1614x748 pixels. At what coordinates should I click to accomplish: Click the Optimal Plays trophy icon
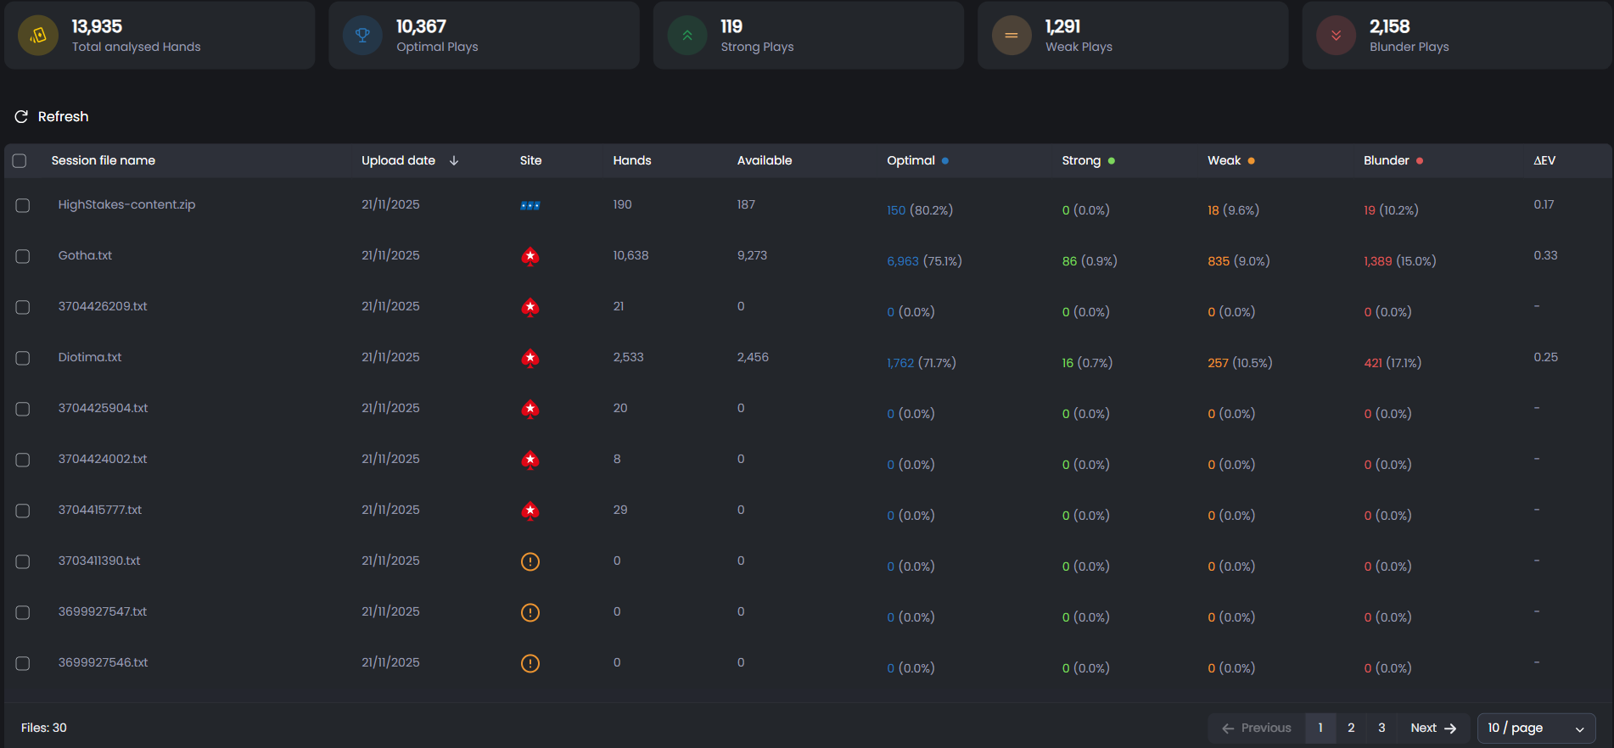point(362,36)
